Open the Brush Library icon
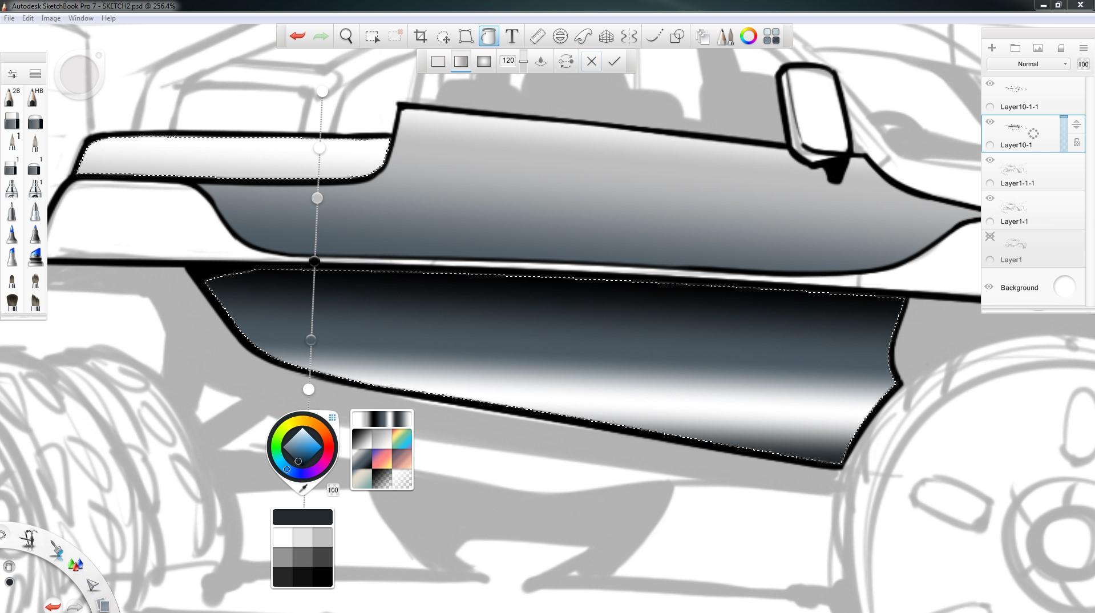The width and height of the screenshot is (1095, 613). pos(725,37)
